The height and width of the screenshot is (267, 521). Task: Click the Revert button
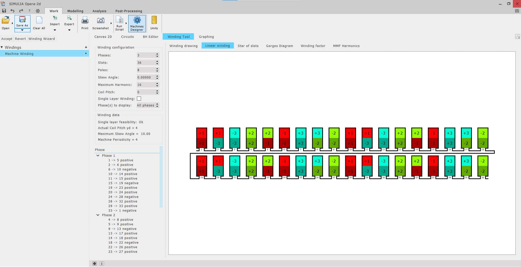click(20, 39)
